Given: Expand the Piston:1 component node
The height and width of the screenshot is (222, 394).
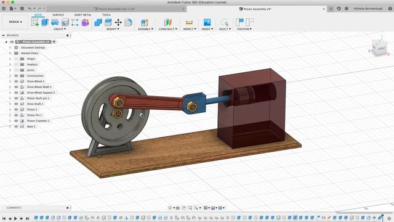Looking at the screenshot, I should 10,110.
